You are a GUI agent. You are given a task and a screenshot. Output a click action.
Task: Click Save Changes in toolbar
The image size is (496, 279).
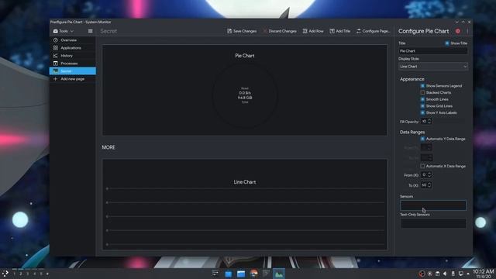pos(242,31)
